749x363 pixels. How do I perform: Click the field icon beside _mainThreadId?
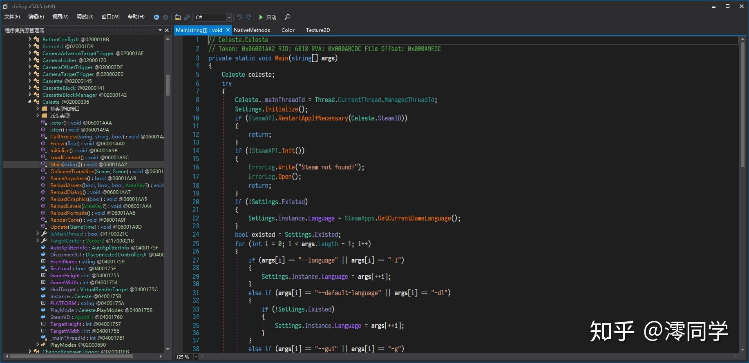(44, 338)
